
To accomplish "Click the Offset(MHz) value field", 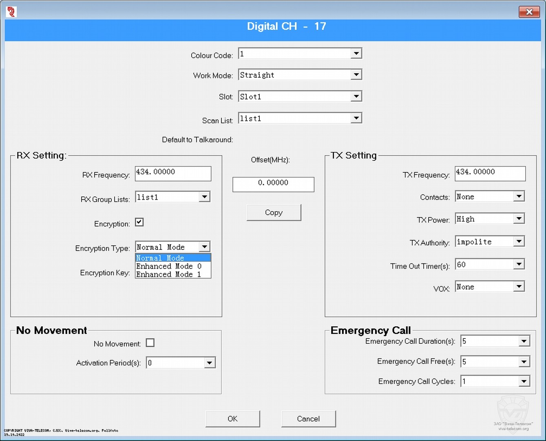I will coord(273,184).
